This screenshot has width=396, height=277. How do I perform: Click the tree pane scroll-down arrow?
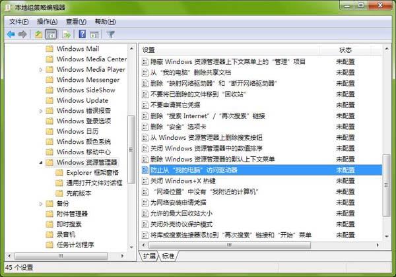[x=131, y=247]
